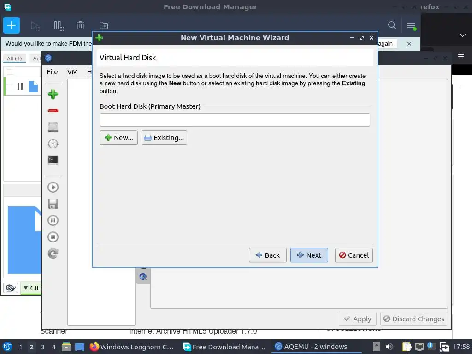The width and height of the screenshot is (472, 354).
Task: Proceed with Next in the wizard
Action: 309,255
